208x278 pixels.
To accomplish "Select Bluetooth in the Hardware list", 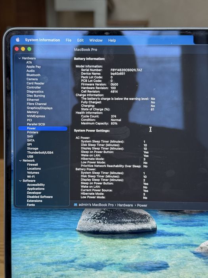I will pyautogui.click(x=33, y=75).
